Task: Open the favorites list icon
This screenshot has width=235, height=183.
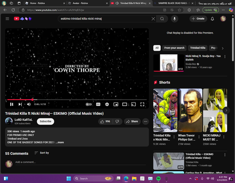Action: point(198,10)
